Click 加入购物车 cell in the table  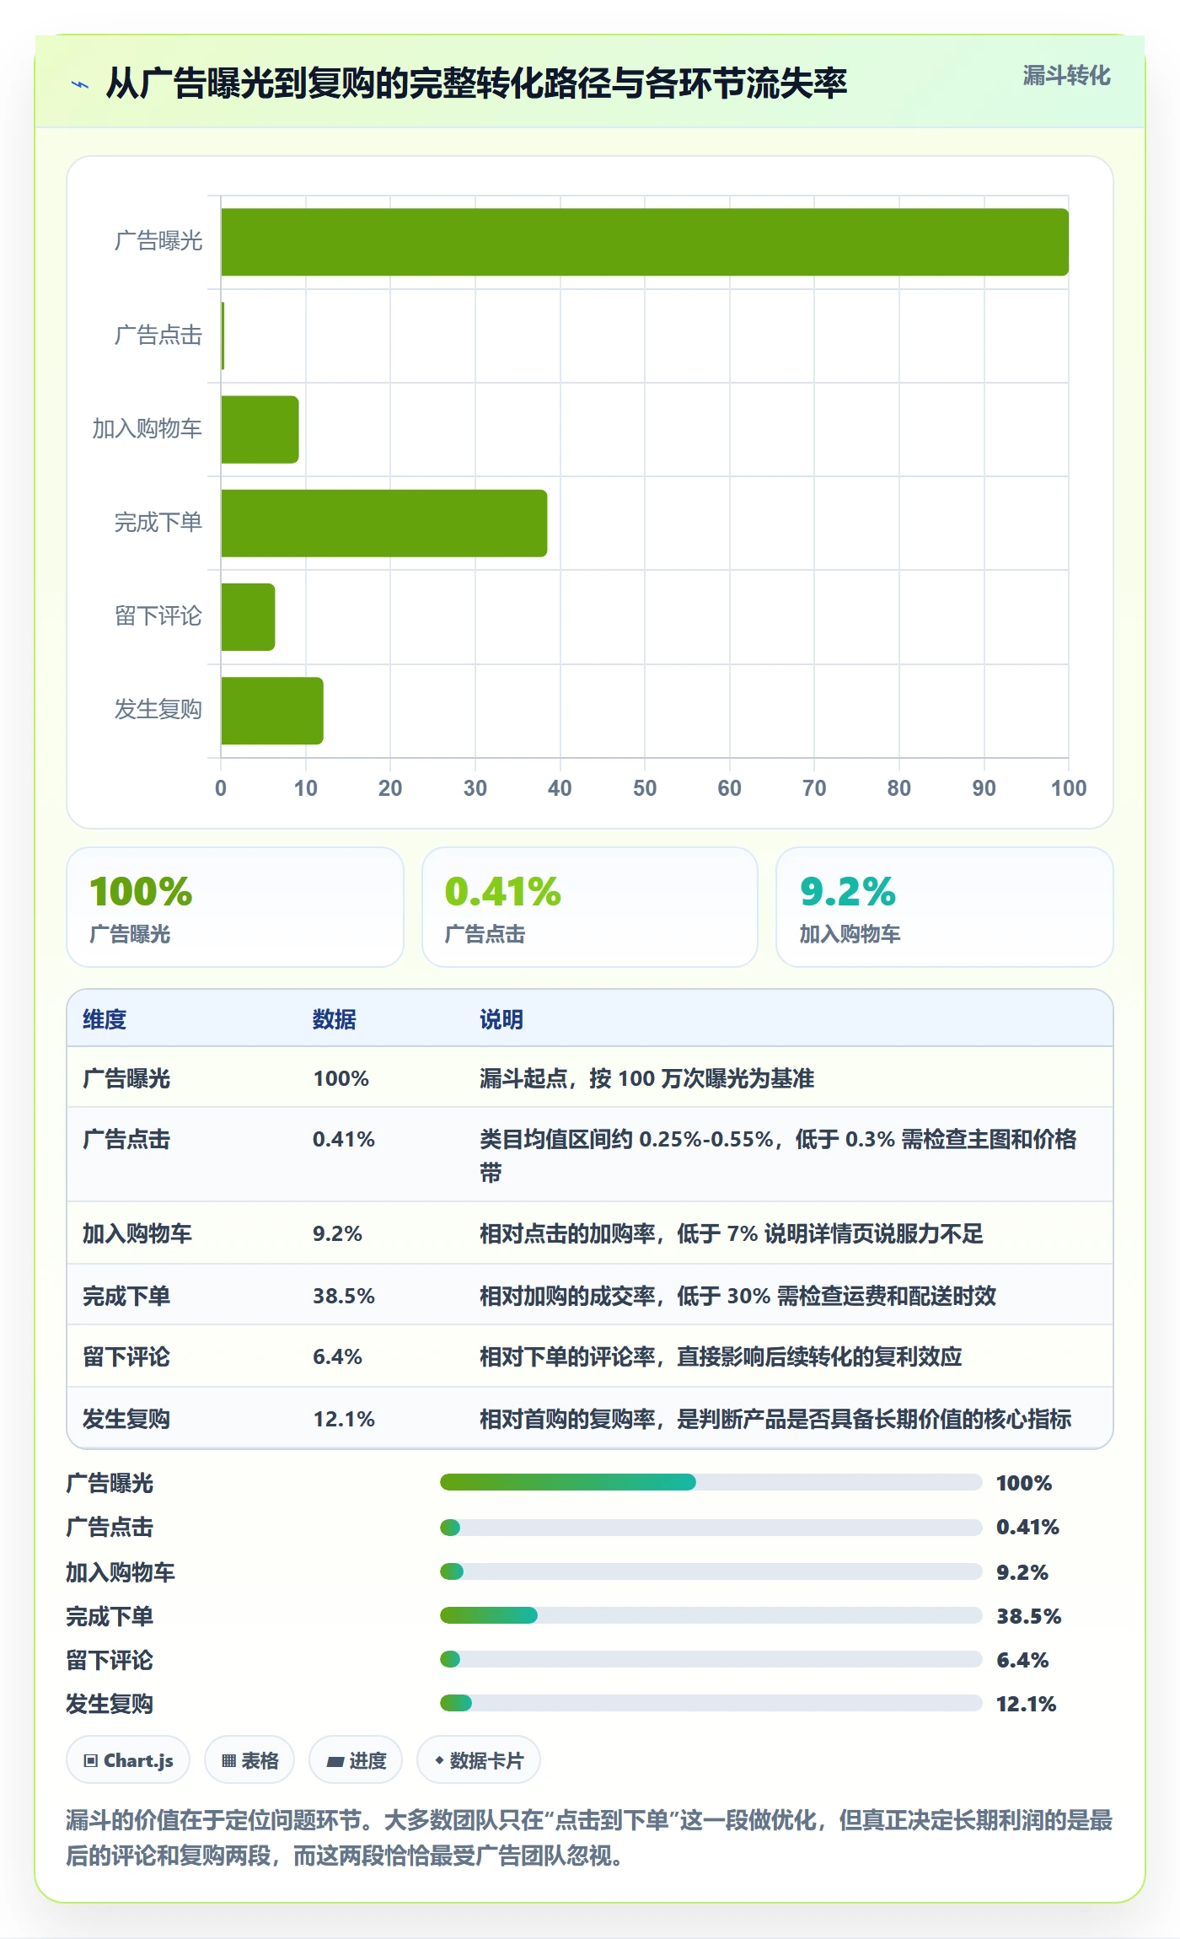137,1233
